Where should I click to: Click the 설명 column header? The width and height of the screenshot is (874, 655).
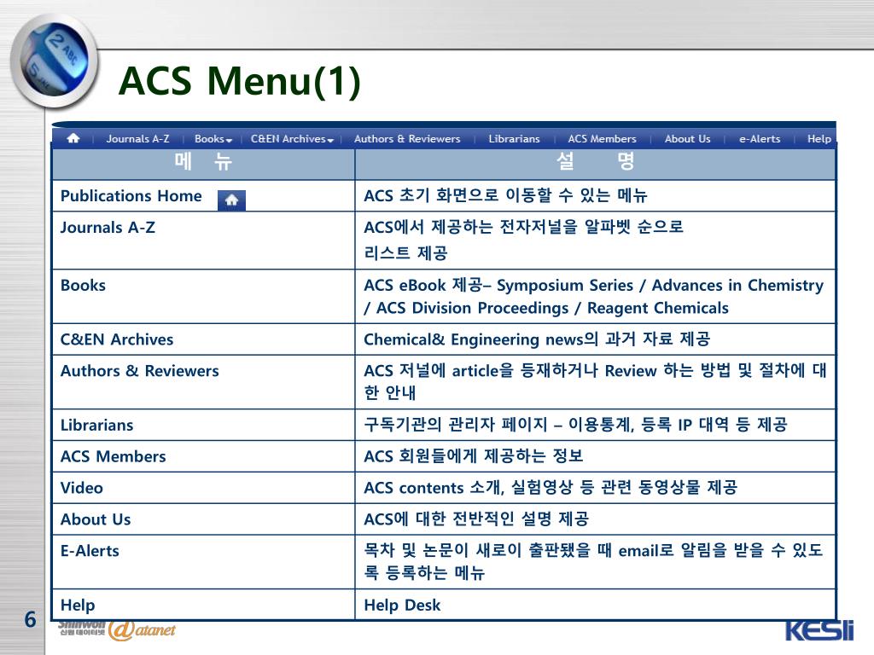pos(595,162)
